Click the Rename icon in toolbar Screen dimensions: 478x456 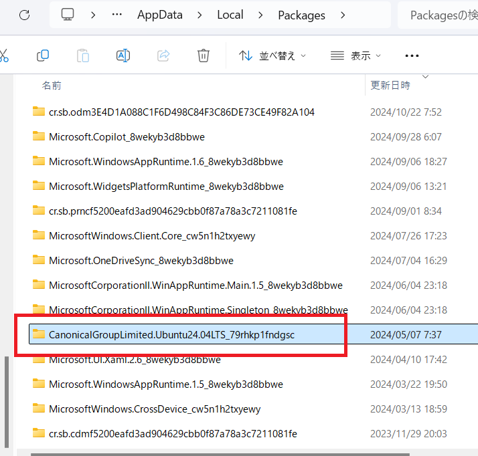point(123,55)
